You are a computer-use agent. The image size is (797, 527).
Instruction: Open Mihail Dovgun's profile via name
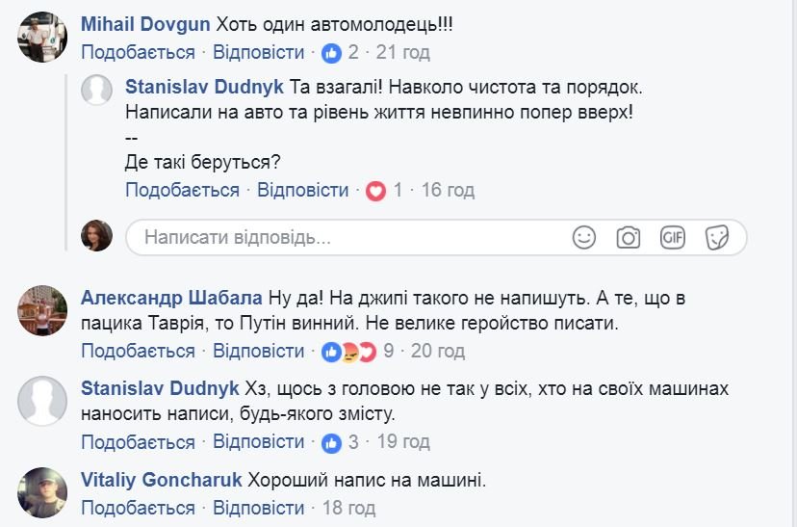click(x=143, y=23)
